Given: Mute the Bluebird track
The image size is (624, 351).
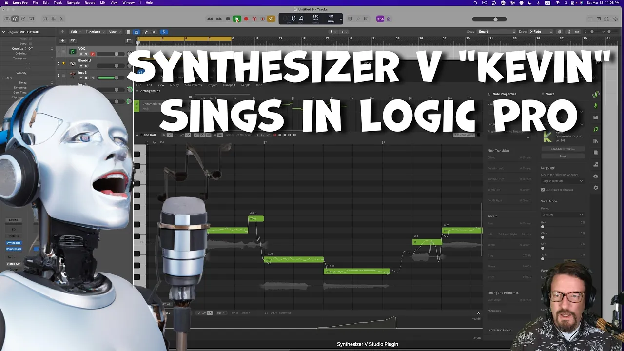Looking at the screenshot, I should tap(81, 66).
